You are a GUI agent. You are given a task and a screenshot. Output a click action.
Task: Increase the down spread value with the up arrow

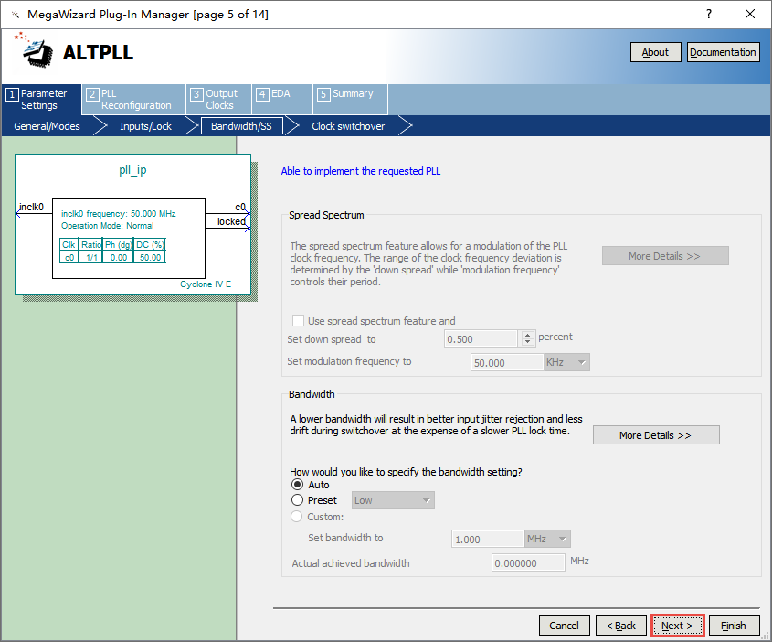pos(528,335)
